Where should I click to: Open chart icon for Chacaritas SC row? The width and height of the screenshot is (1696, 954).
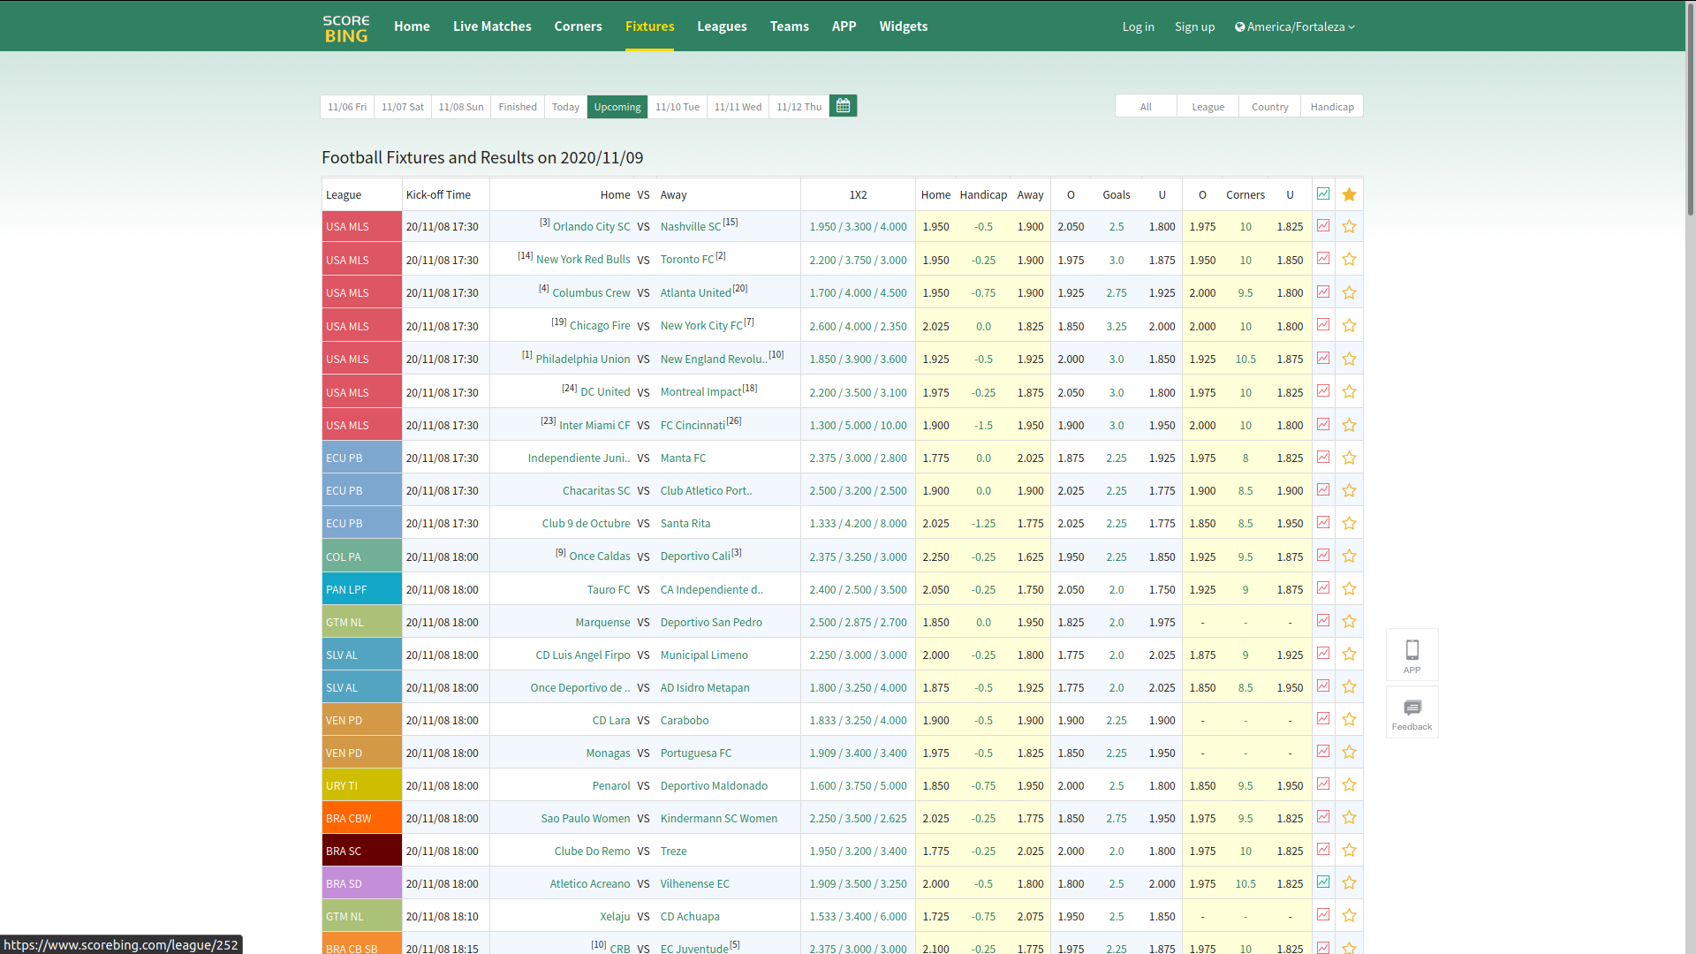click(1323, 489)
